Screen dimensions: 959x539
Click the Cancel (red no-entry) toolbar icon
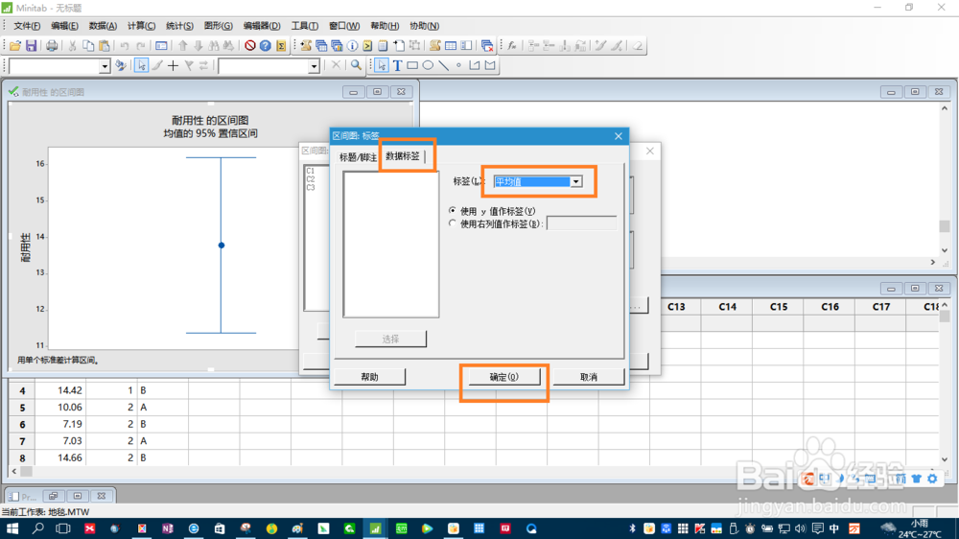249,46
